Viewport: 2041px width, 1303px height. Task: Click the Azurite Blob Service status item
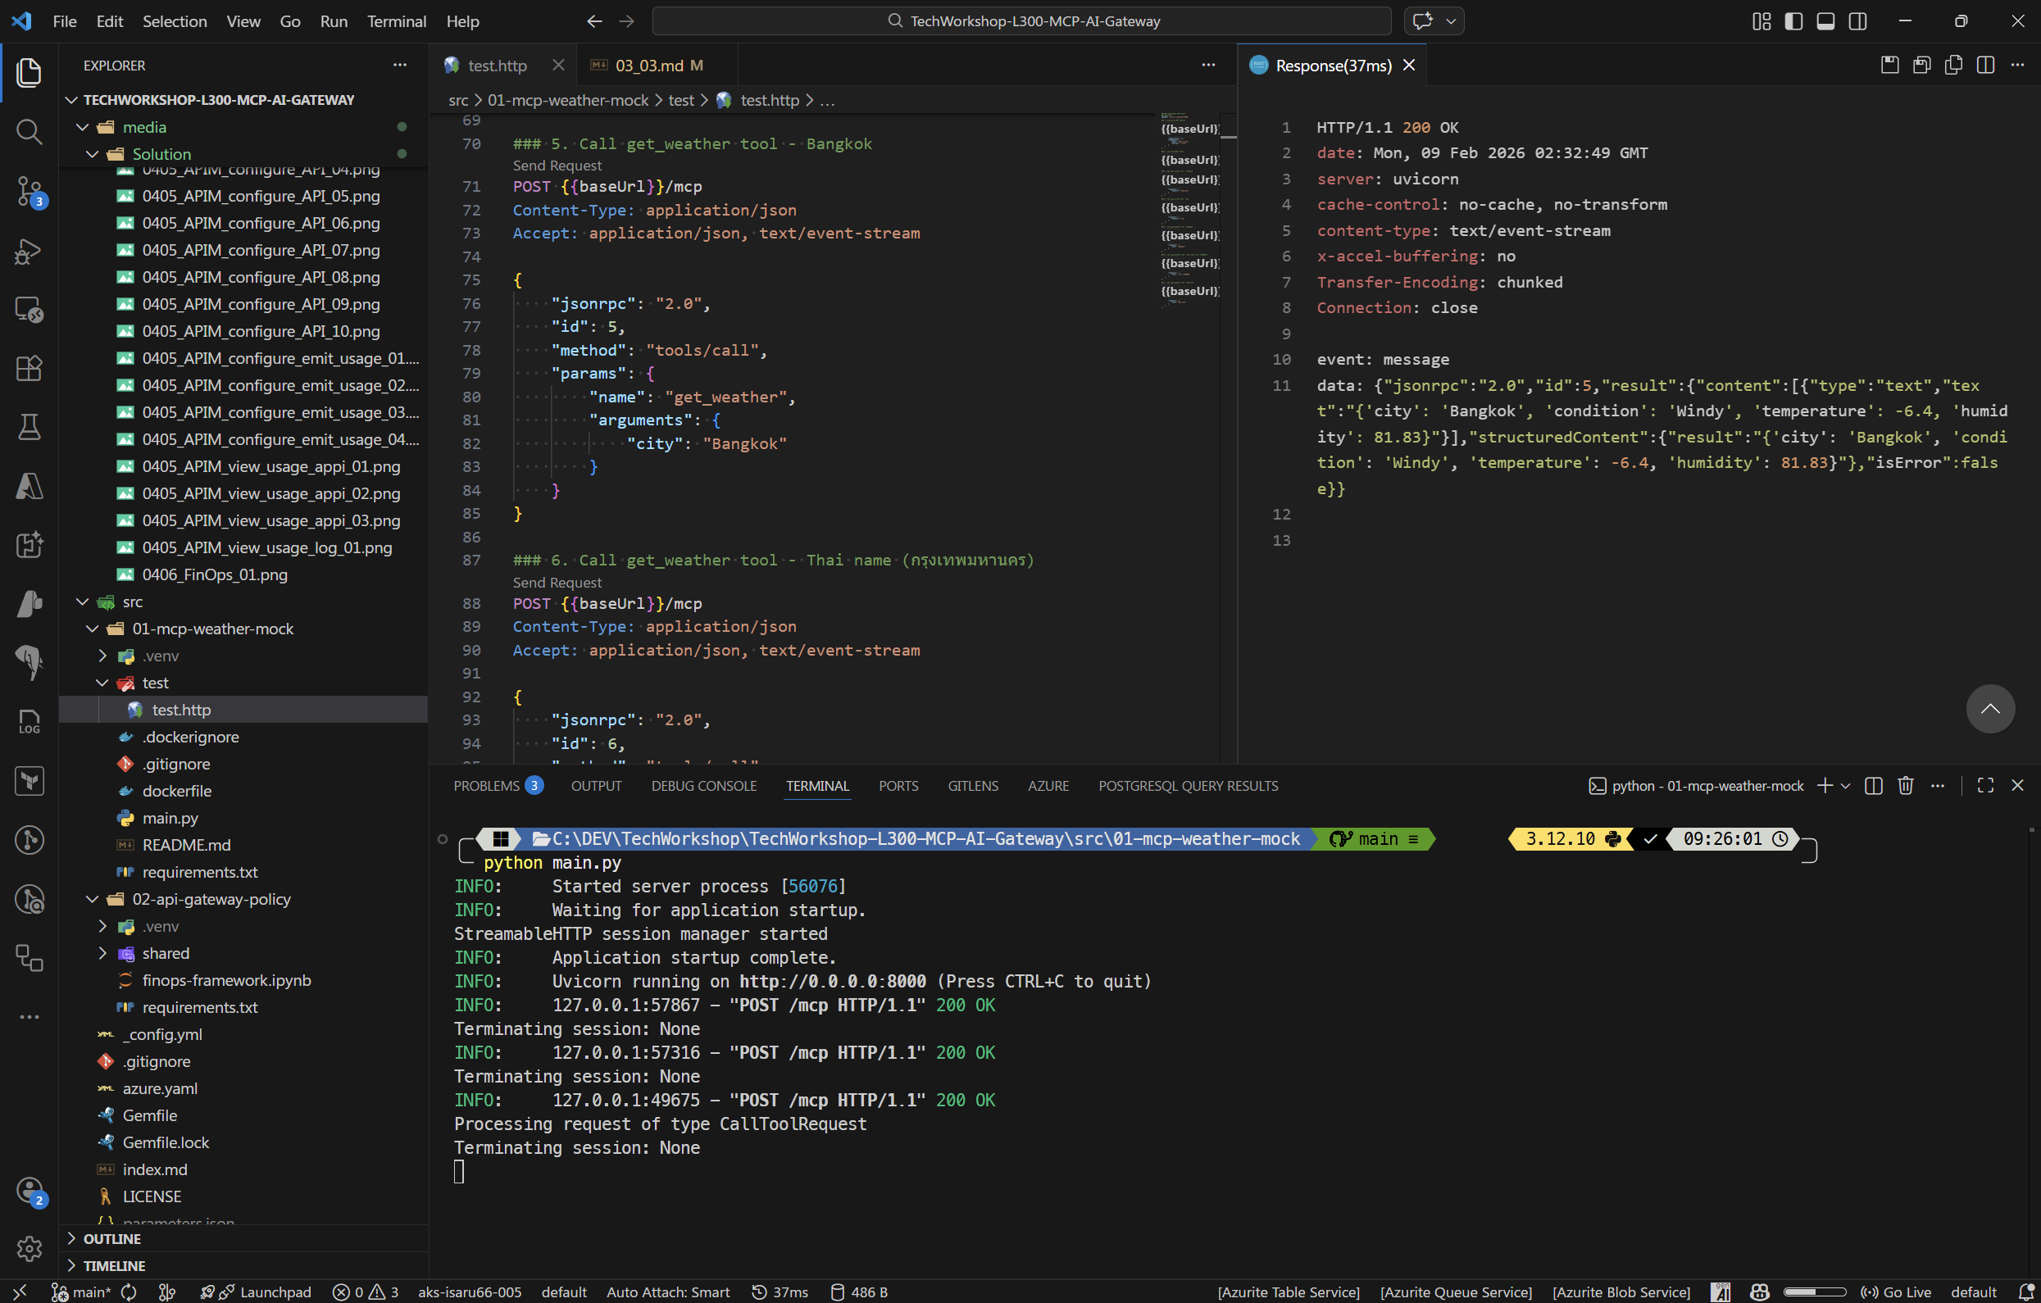(x=1621, y=1292)
